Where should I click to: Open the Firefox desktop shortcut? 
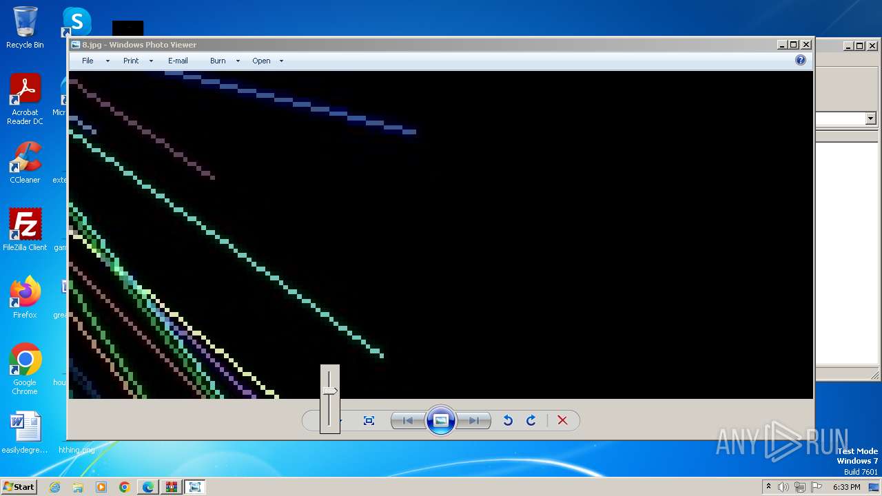point(25,297)
